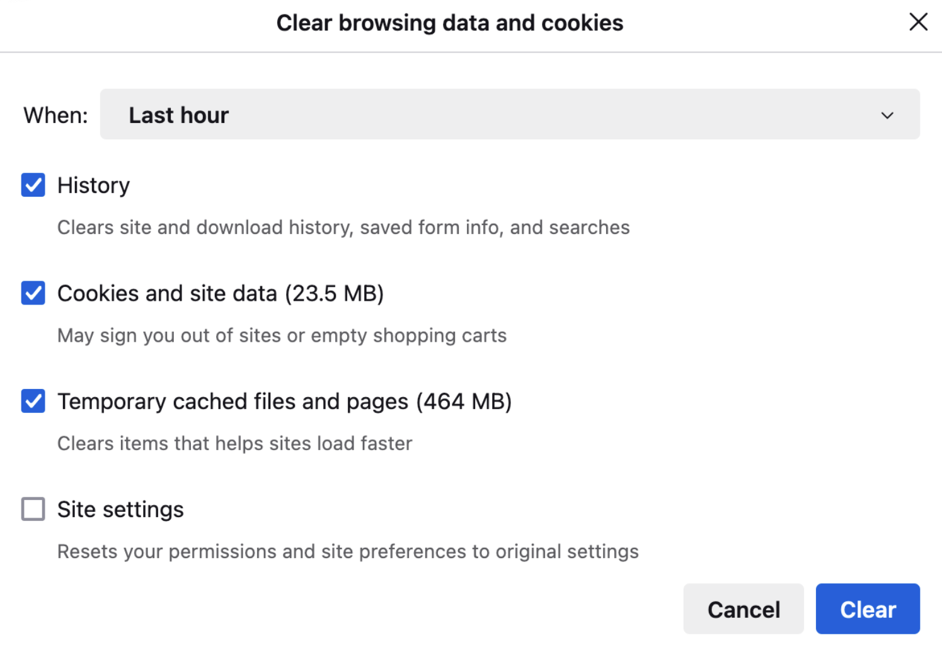Screen dimensions: 942x645
Task: Click Cancel to dismiss the dialog
Action: point(744,608)
